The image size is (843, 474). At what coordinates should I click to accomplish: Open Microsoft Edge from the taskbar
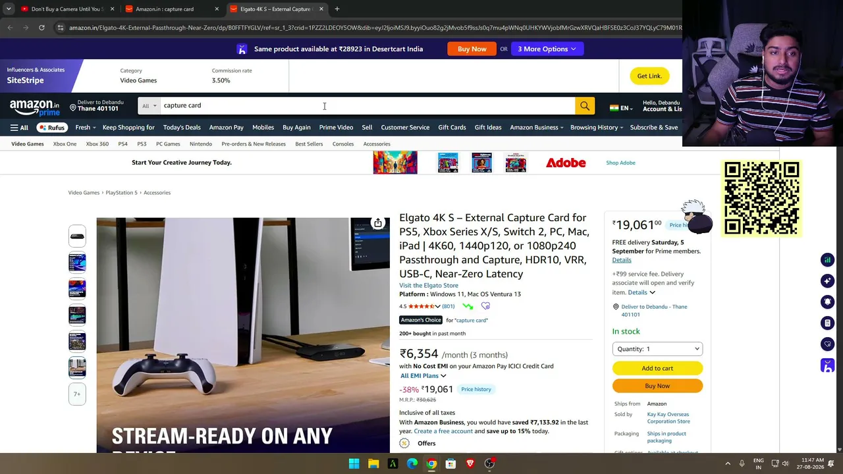pyautogui.click(x=412, y=463)
